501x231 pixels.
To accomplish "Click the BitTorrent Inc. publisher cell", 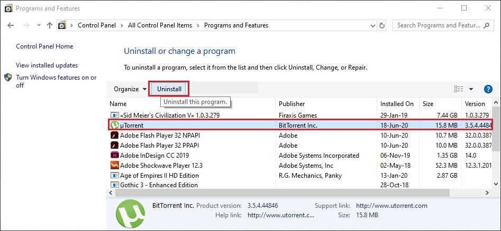I will pos(298,125).
